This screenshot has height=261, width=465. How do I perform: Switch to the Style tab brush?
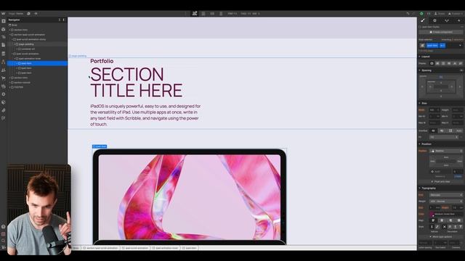click(x=423, y=20)
